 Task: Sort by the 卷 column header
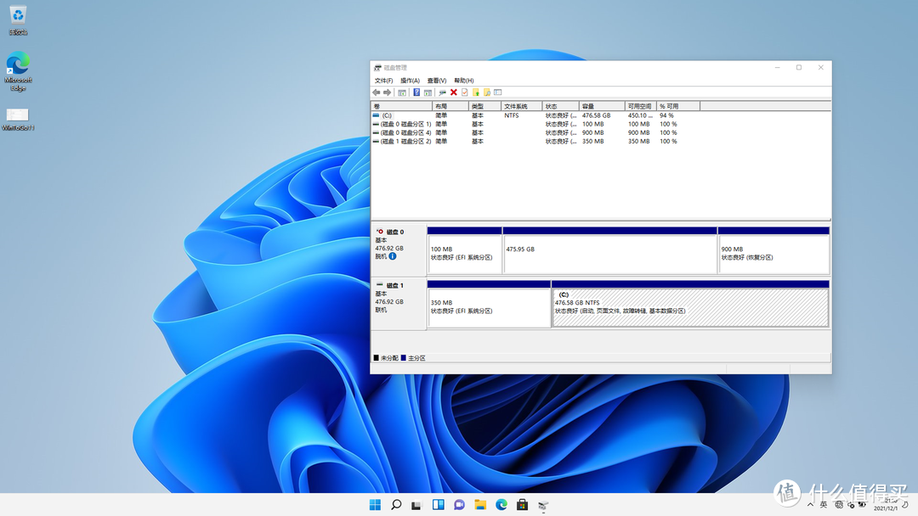pos(401,106)
